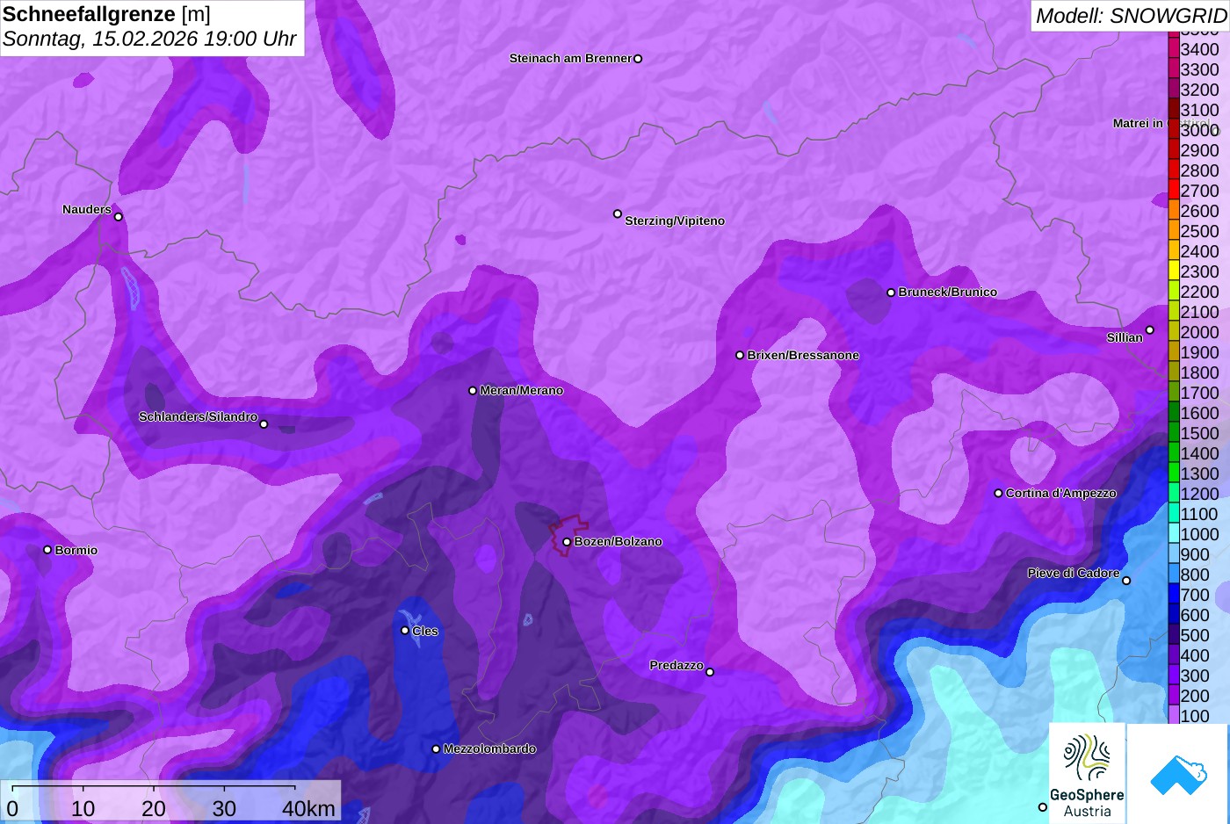The image size is (1230, 824).
Task: Select the Schlanders/Silandro marker dot
Action: (264, 424)
